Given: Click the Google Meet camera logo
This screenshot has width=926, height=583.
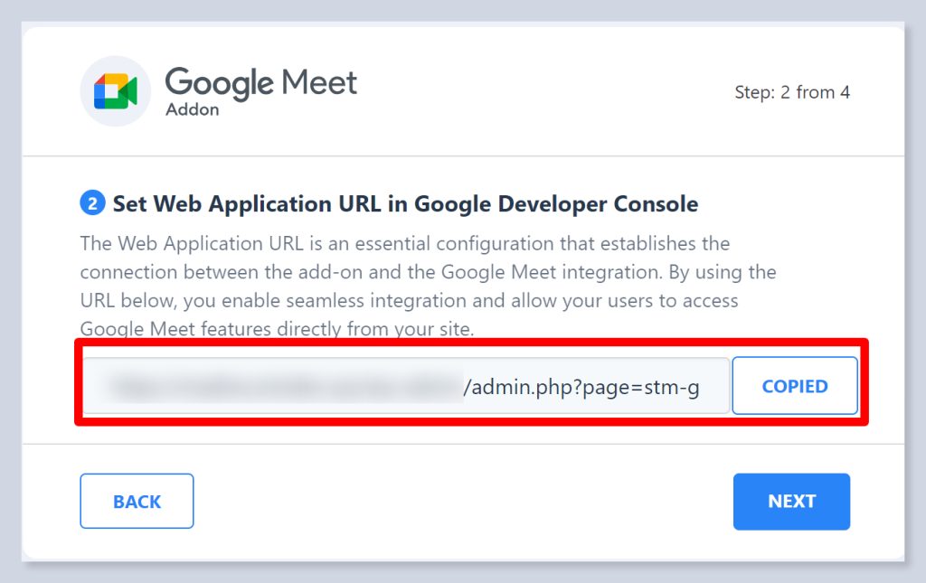Looking at the screenshot, I should coord(115,91).
